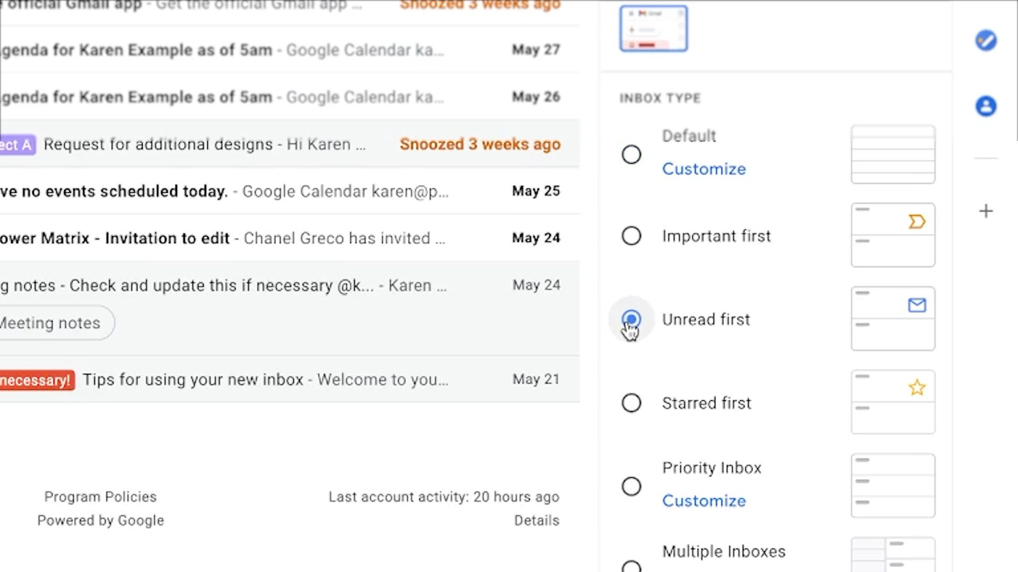The width and height of the screenshot is (1018, 572).
Task: Open the Tips for using your new inbox email
Action: 265,380
